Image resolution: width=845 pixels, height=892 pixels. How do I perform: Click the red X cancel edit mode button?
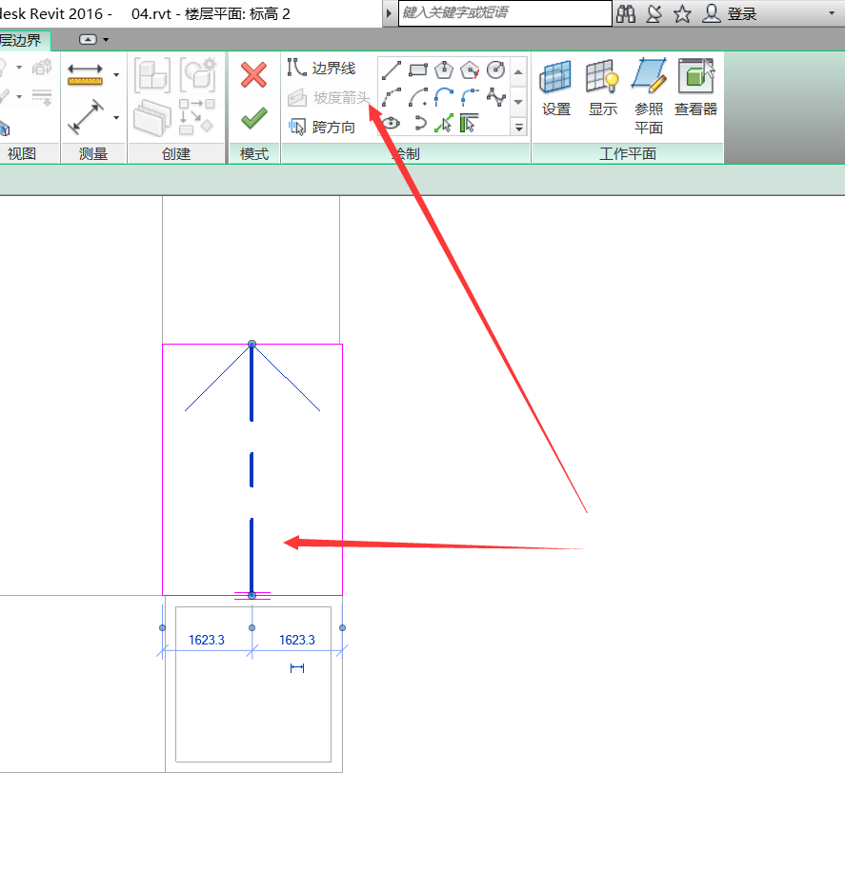[253, 75]
